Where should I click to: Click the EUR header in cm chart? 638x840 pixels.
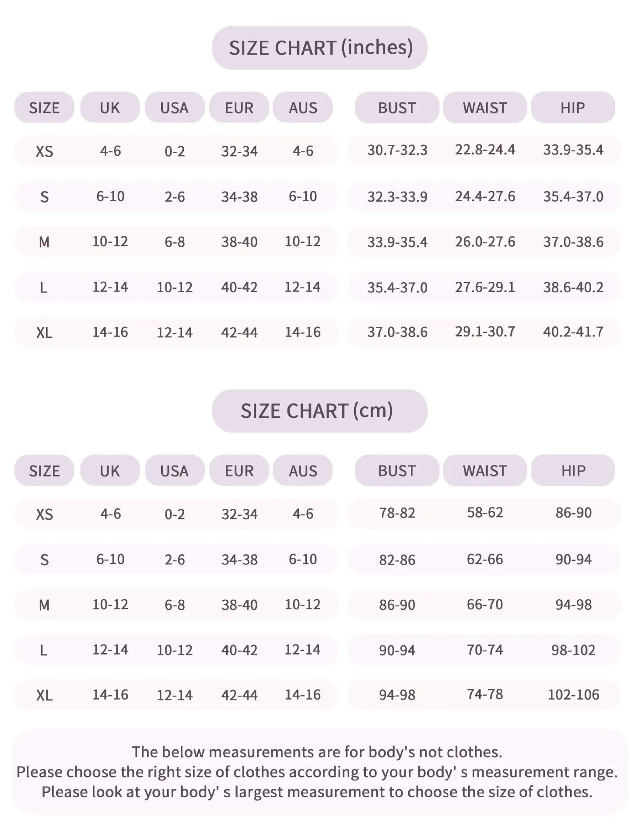coord(239,470)
